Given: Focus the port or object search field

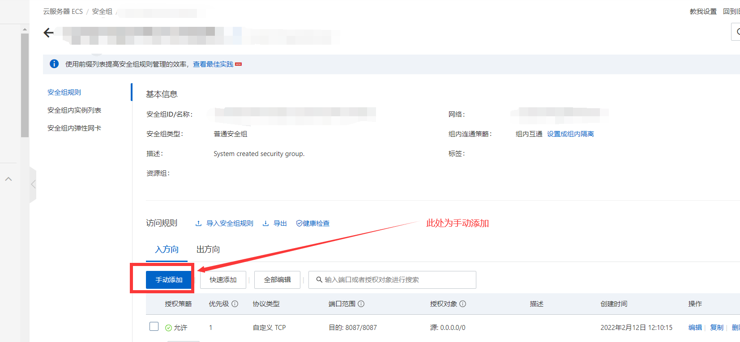Looking at the screenshot, I should (x=392, y=280).
